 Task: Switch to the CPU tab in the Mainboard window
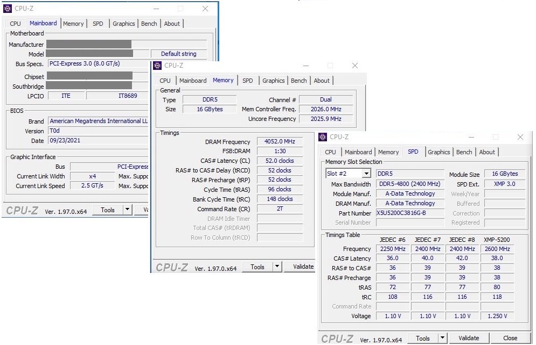(x=15, y=23)
